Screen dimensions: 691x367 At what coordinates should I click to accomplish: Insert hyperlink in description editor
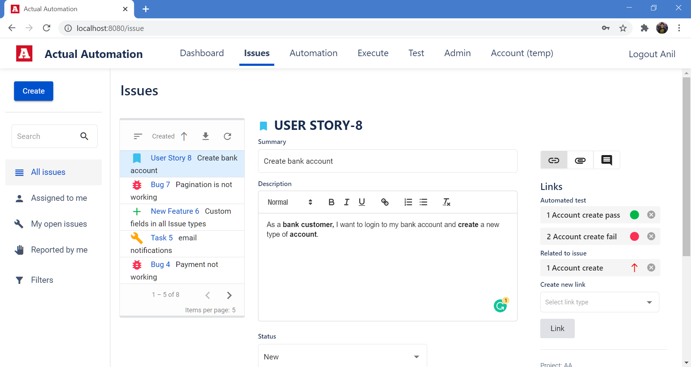pos(385,202)
